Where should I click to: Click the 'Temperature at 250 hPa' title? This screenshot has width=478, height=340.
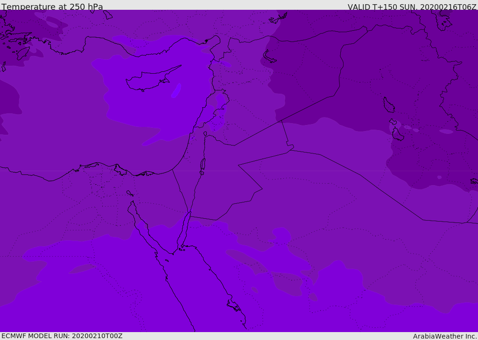52,7
